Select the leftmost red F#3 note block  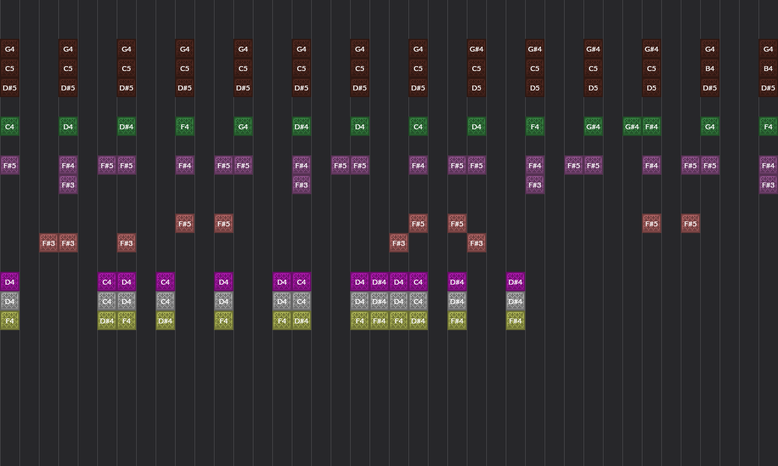pos(49,243)
